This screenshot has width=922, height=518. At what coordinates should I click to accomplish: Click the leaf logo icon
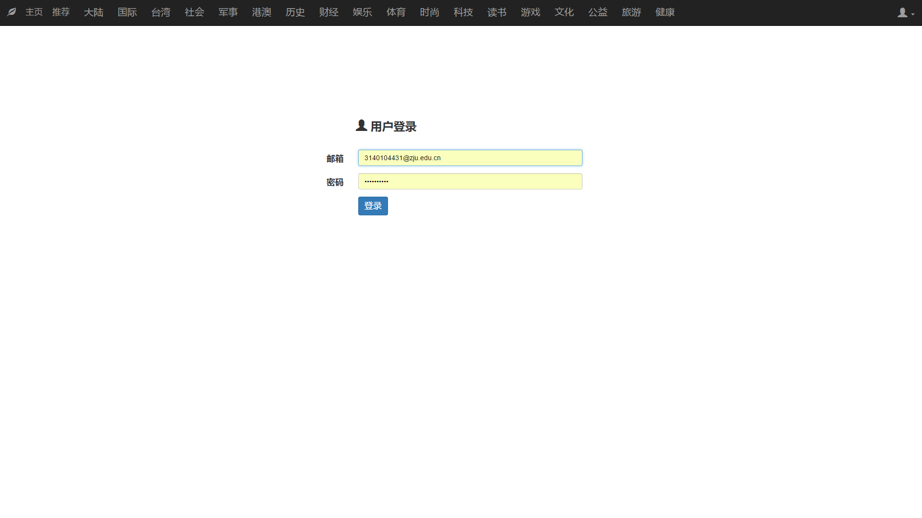(12, 12)
